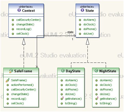Select doUse() in DayState
124x112 pixels.
(x=70, y=94)
